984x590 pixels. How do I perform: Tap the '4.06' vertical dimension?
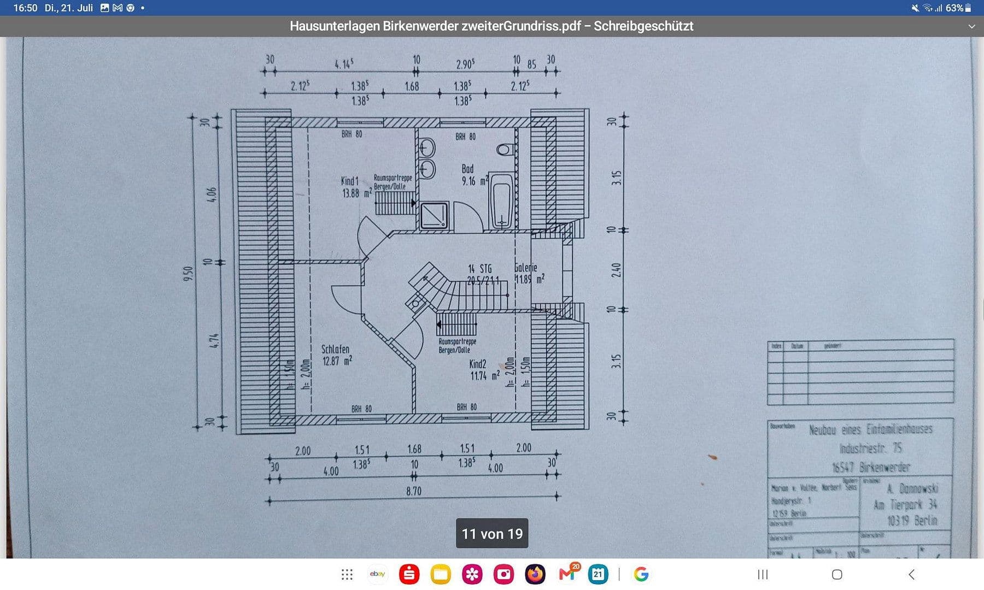click(212, 194)
